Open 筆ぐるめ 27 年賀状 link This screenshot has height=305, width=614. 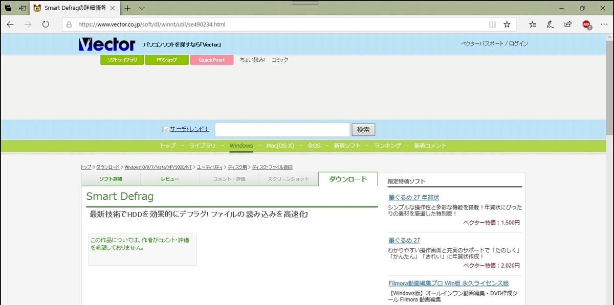point(413,197)
